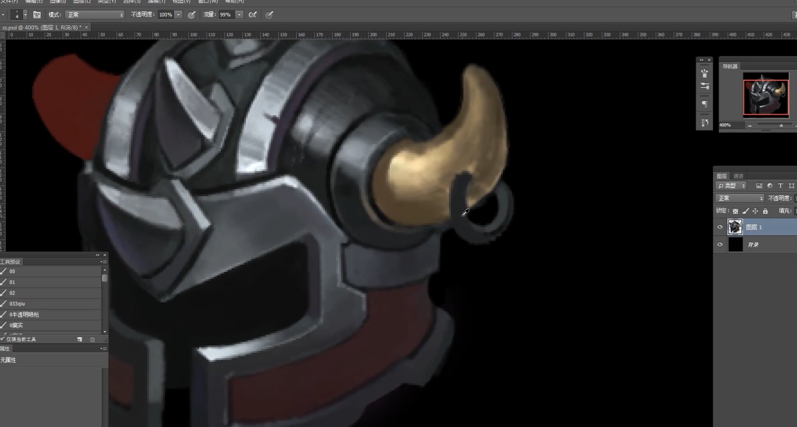This screenshot has height=427, width=797.
Task: Open 模式 blend mode dropdown in options bar
Action: pyautogui.click(x=94, y=15)
